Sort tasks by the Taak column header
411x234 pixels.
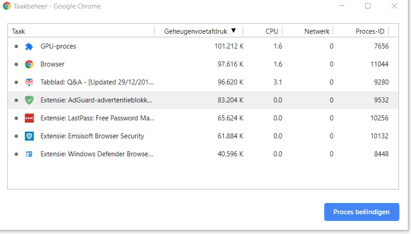pos(18,31)
